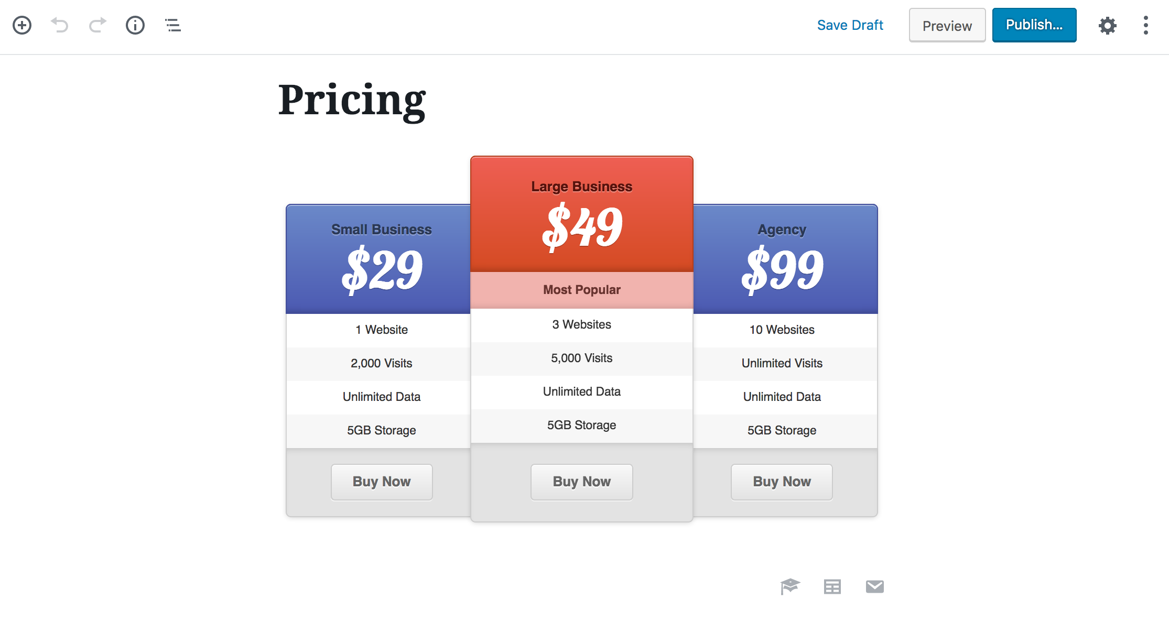Image resolution: width=1169 pixels, height=621 pixels.
Task: Open the Publish panel
Action: pyautogui.click(x=1034, y=25)
